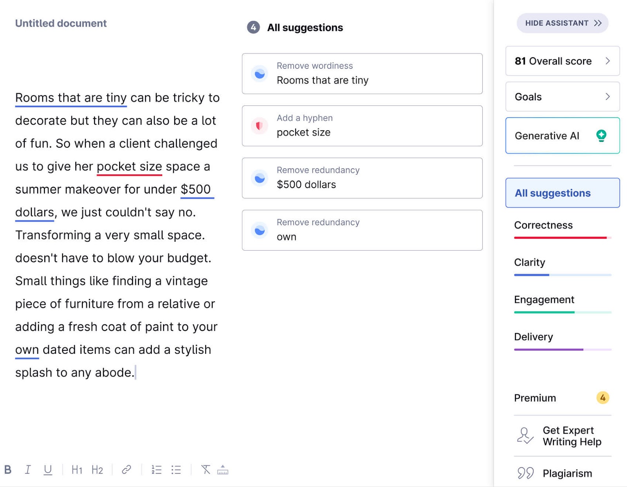Click the Plagiarism quote icon
The image size is (627, 487).
pyautogui.click(x=525, y=473)
